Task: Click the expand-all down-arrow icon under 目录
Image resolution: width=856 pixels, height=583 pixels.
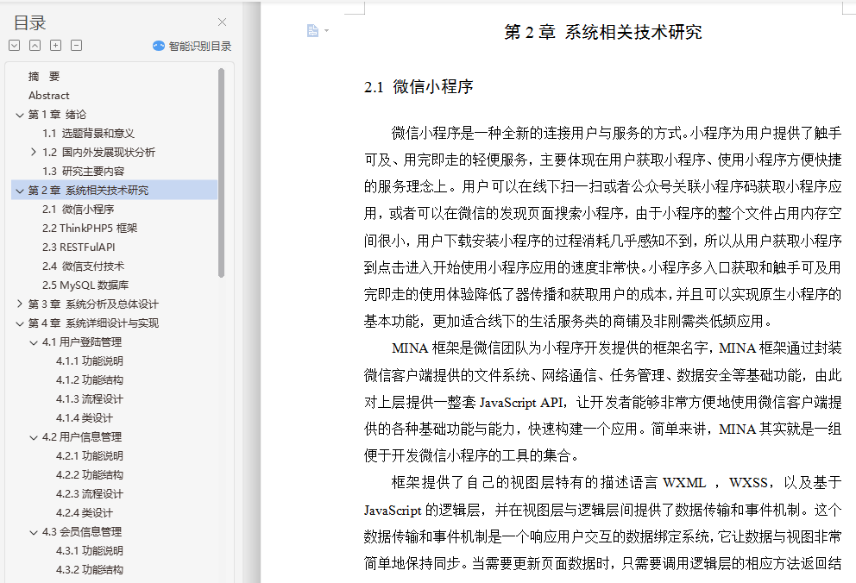Action: pos(15,45)
